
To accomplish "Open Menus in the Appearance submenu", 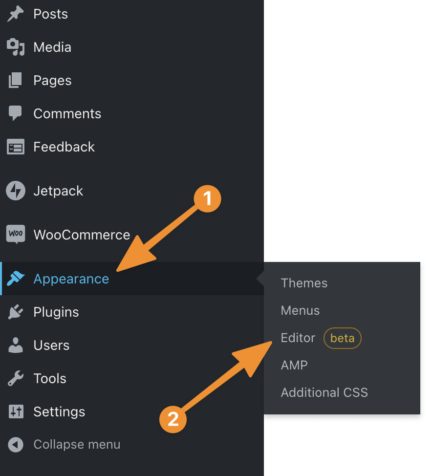I will (300, 310).
